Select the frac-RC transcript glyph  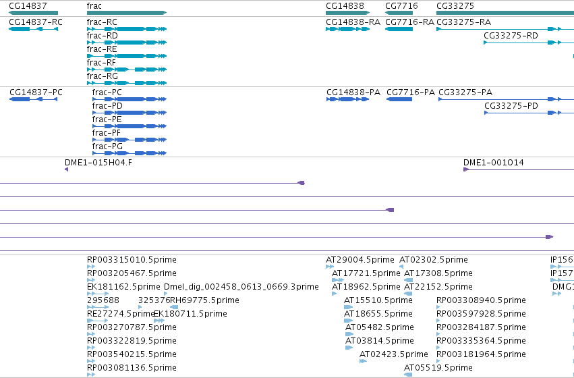pos(127,29)
